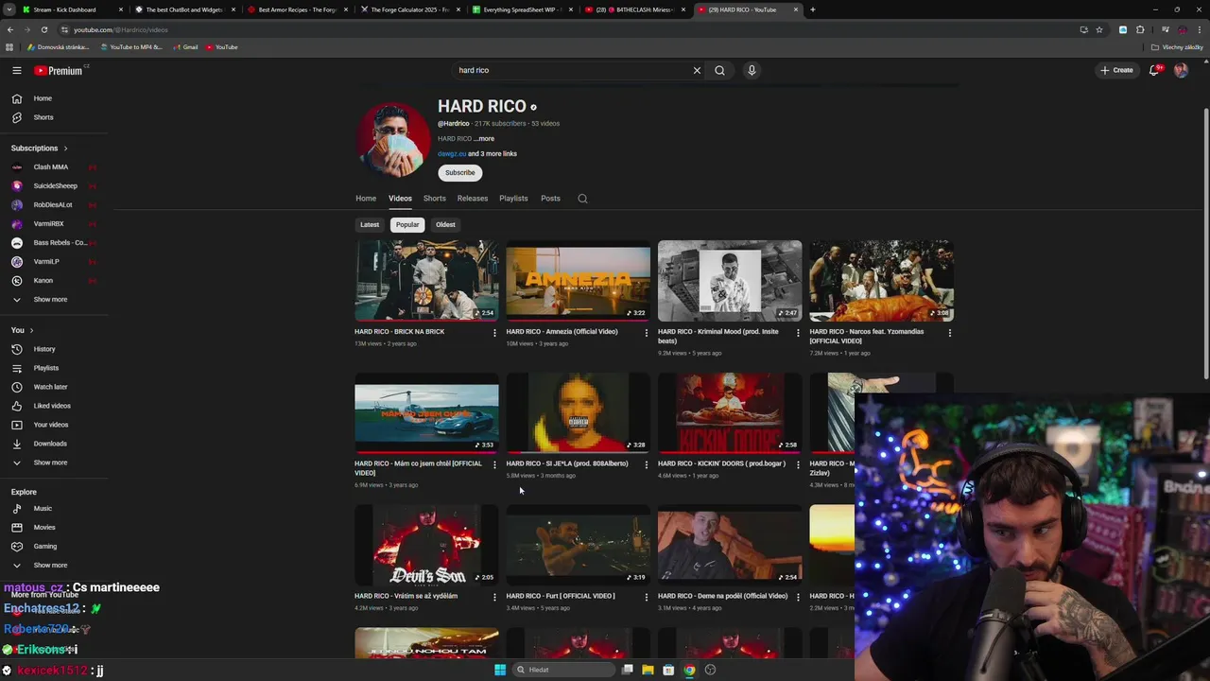Screen dimensions: 1210x681
Task: Open more options for BRICK NA BRICK video
Action: pos(494,333)
